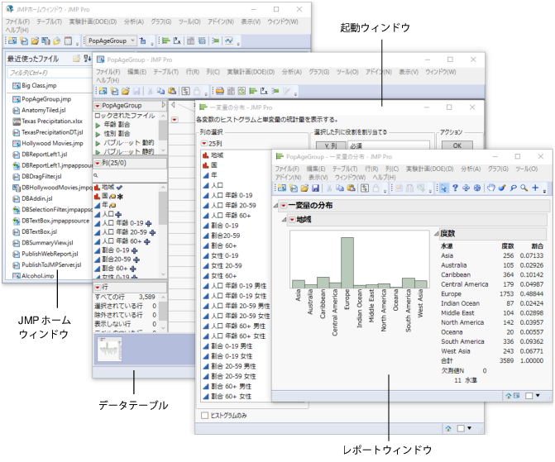The height and width of the screenshot is (462, 555).
Task: Click filter field in recent files panel
Action: [x=50, y=73]
